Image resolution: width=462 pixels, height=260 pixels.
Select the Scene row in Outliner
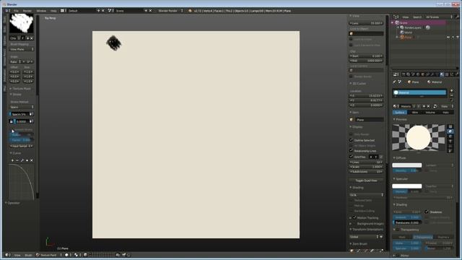pos(419,22)
